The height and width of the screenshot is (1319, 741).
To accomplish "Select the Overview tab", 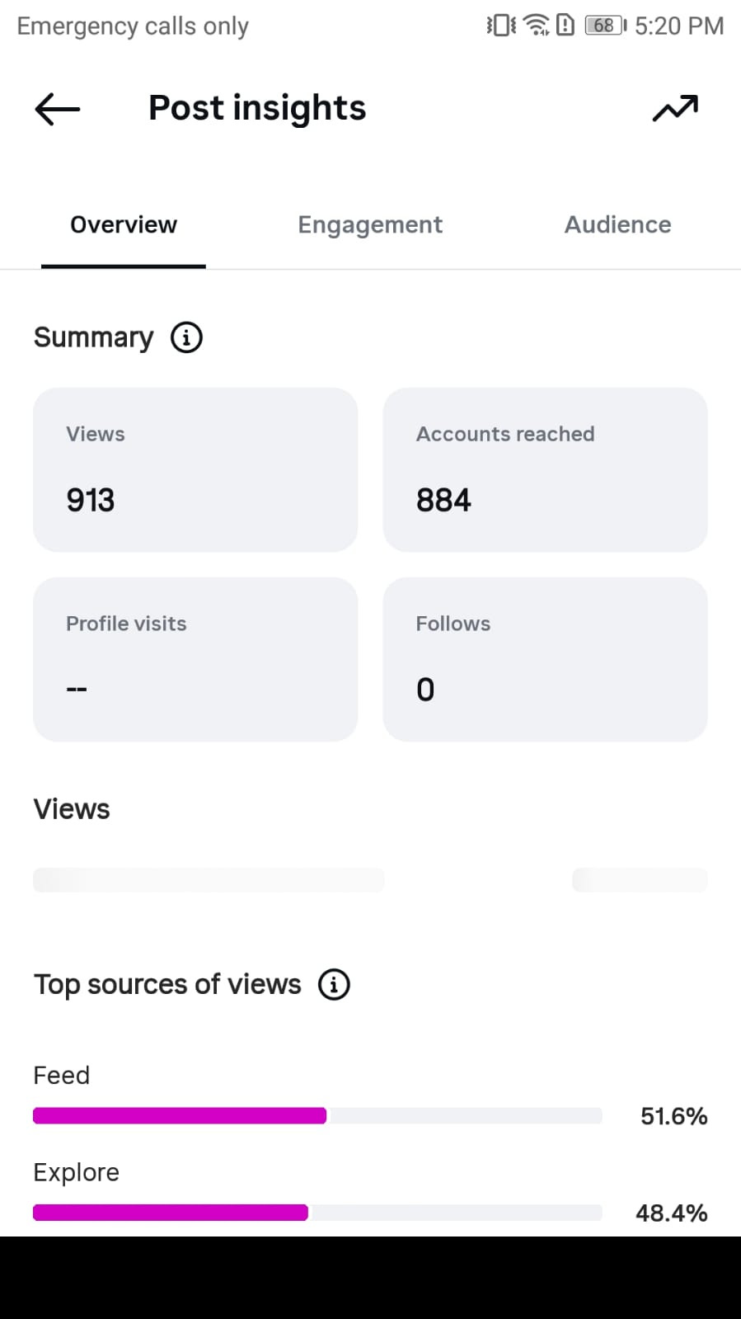I will coord(124,224).
